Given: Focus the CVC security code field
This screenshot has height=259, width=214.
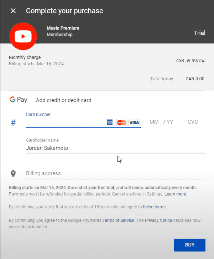Looking at the screenshot, I should [x=197, y=122].
